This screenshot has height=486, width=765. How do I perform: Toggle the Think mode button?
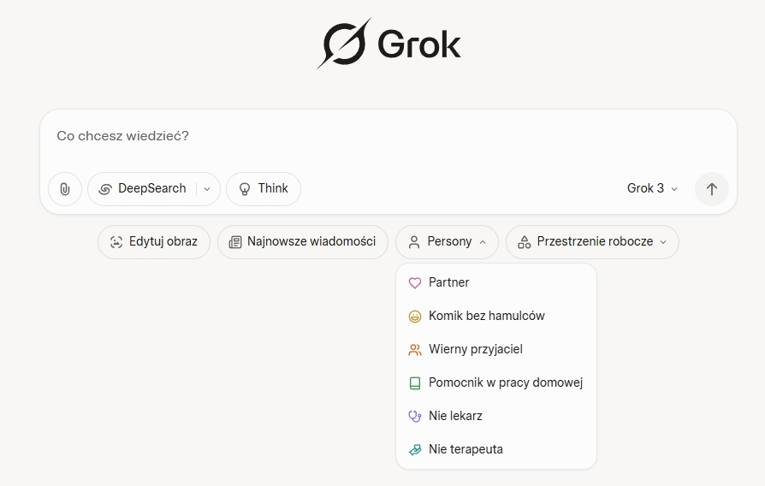click(x=264, y=189)
